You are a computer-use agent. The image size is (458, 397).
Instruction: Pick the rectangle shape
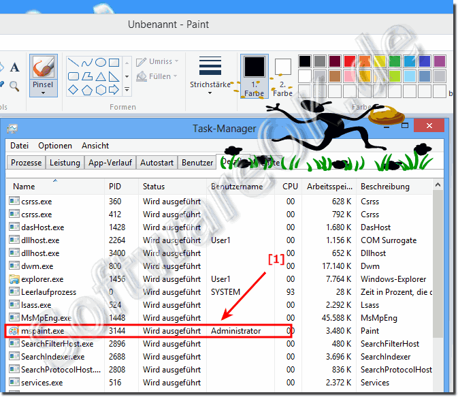(x=114, y=63)
